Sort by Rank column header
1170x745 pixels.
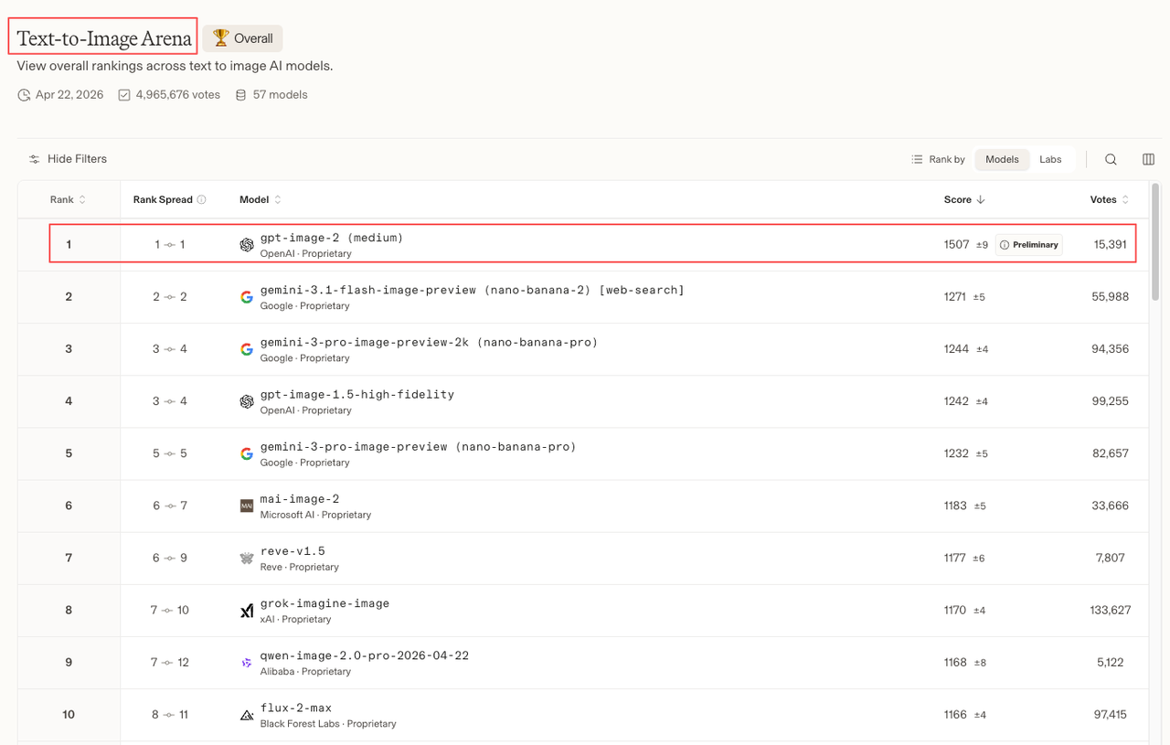pyautogui.click(x=68, y=199)
